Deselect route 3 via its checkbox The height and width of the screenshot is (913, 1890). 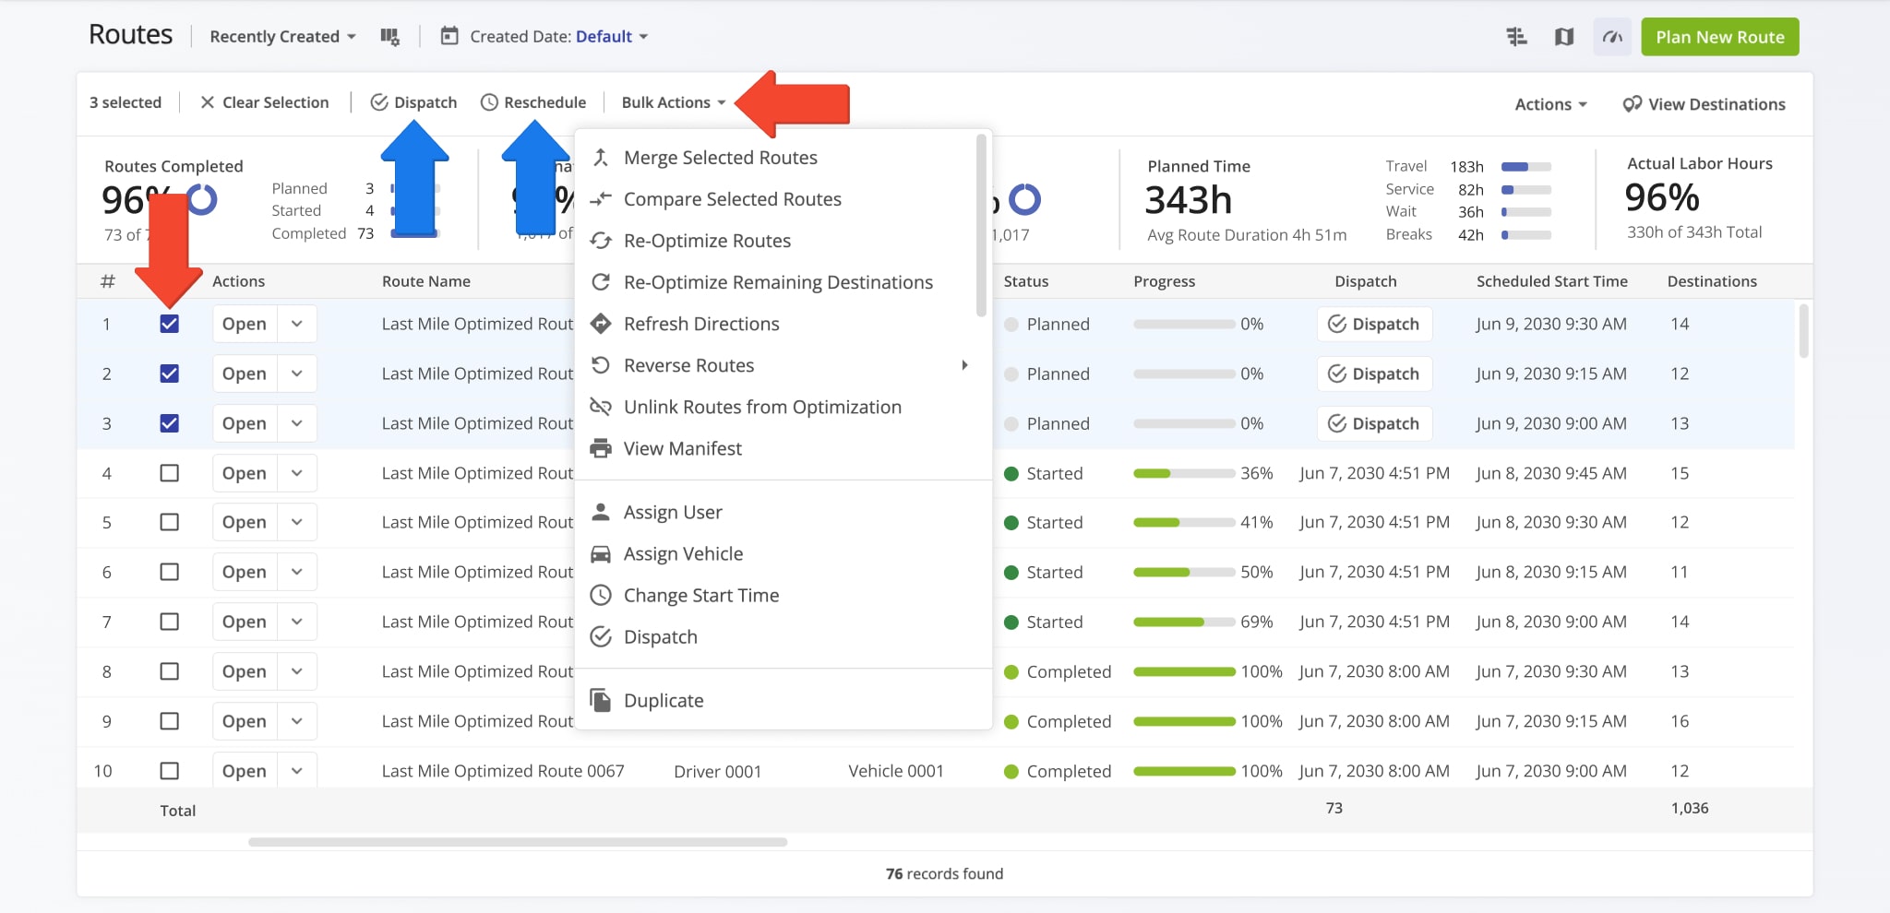coord(169,422)
